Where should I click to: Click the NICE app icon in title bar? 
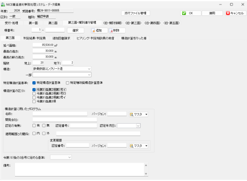(3, 4)
